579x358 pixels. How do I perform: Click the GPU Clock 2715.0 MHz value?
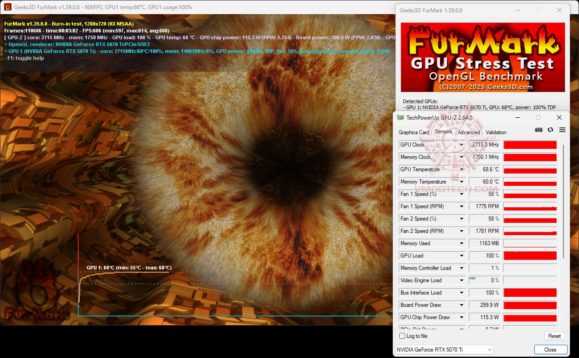pos(485,145)
